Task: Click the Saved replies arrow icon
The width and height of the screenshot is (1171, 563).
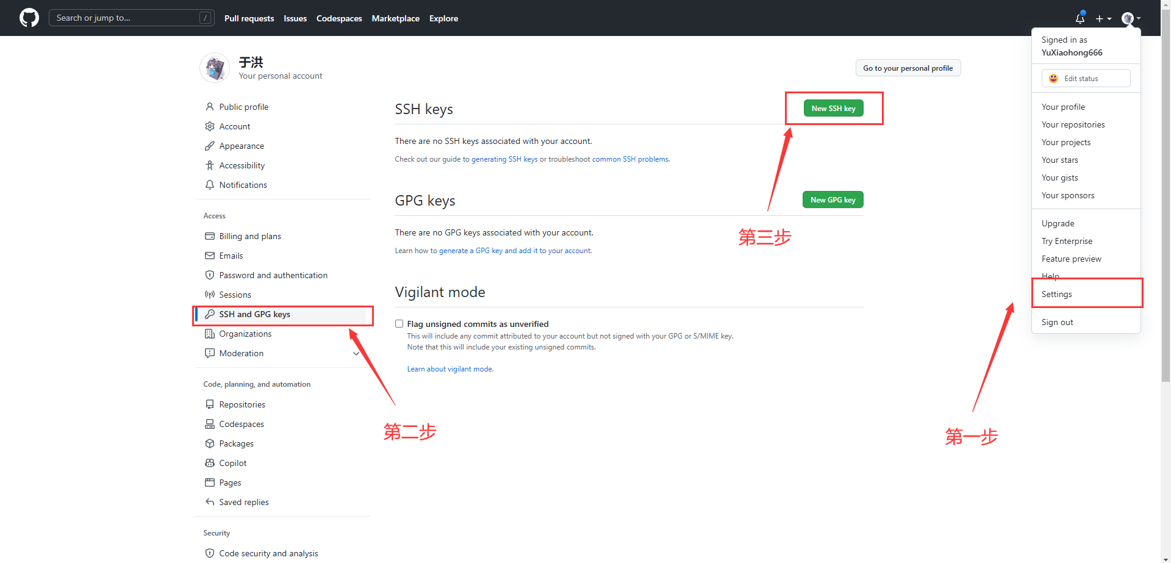Action: (x=210, y=502)
